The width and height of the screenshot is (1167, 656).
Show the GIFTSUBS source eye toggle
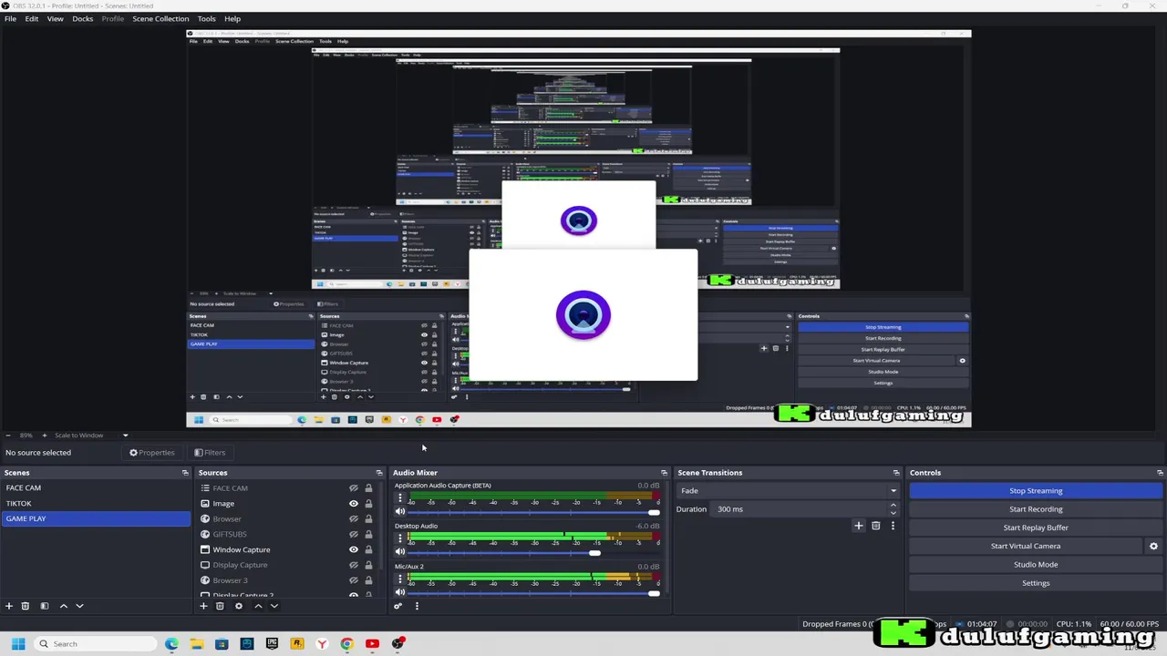click(354, 534)
